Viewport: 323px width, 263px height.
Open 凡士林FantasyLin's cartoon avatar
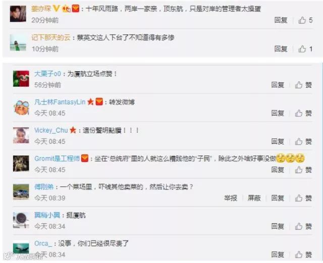click(21, 107)
